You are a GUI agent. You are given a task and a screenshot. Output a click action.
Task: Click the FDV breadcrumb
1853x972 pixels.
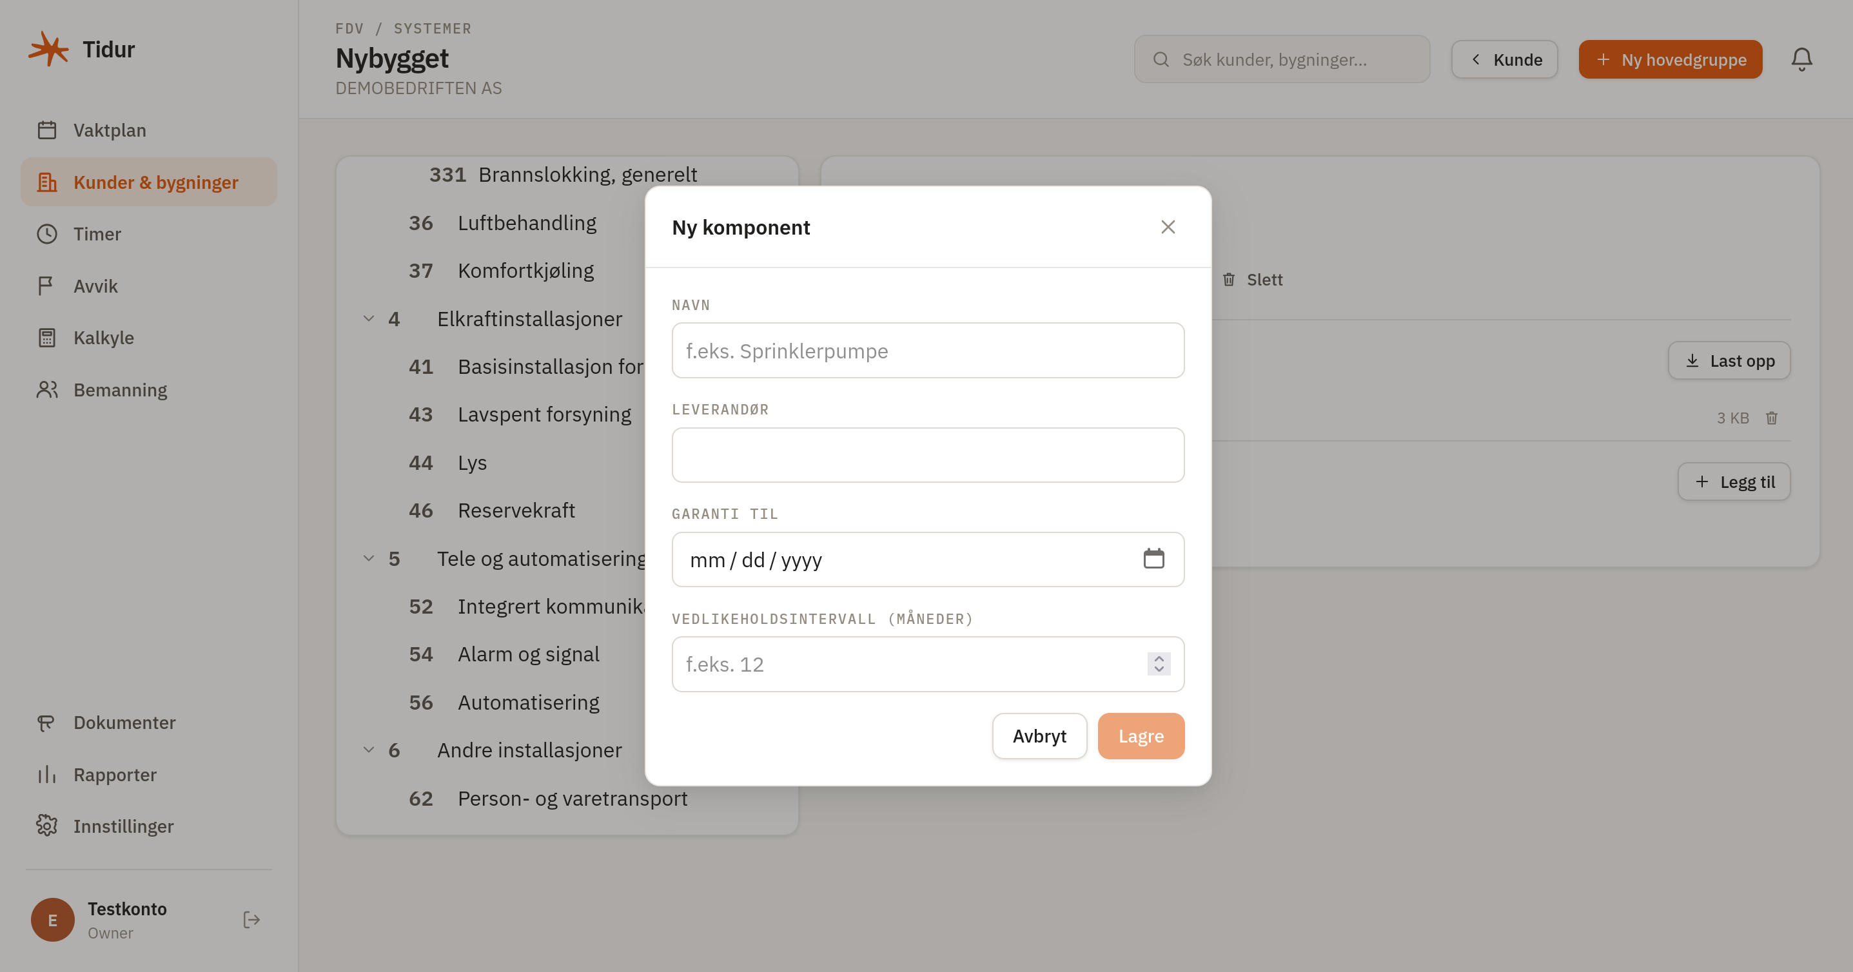click(349, 29)
